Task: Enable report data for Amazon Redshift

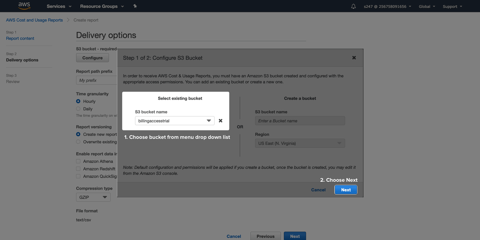Action: 78,169
